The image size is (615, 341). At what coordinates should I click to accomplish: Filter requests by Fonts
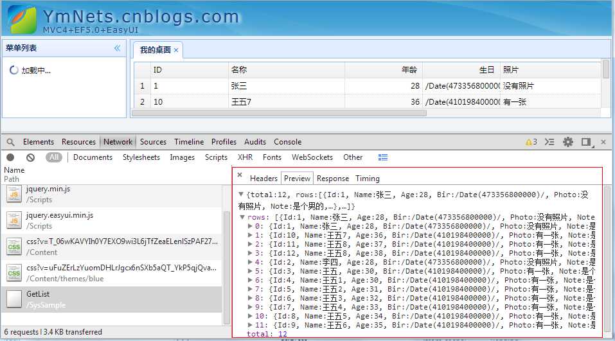tap(272, 157)
